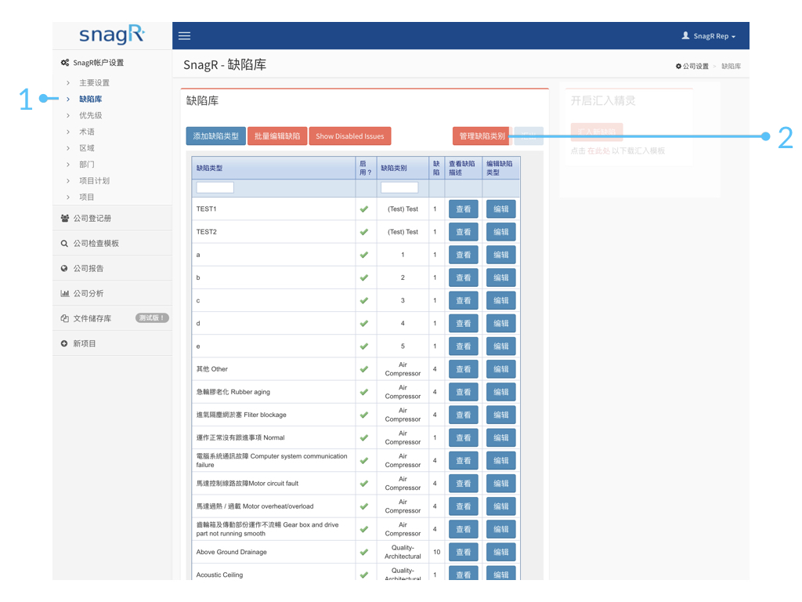Image resolution: width=802 pixels, height=602 pixels.
Task: Click the snagR logo
Action: coord(112,34)
